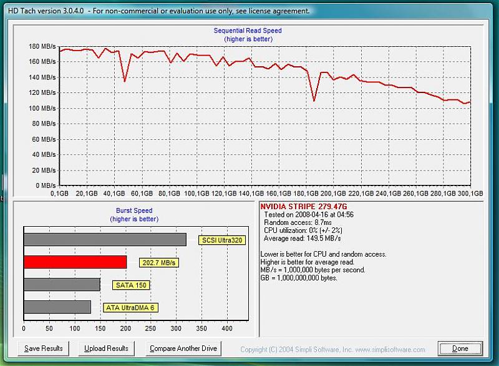Click the Burst Speed title
Viewport: 499px width, 366px height.
pos(134,210)
